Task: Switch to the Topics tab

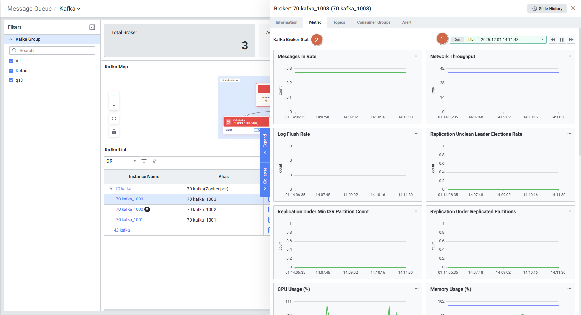Action: (x=339, y=22)
